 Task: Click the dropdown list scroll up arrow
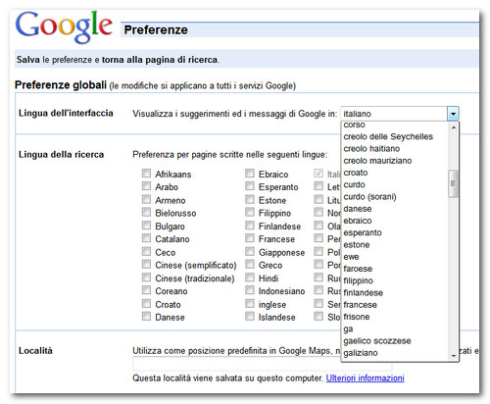[454, 127]
